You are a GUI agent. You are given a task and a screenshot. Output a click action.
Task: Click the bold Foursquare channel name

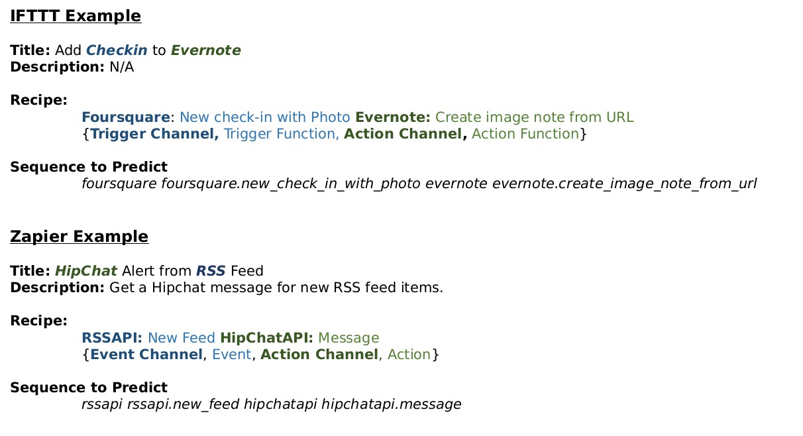click(126, 117)
